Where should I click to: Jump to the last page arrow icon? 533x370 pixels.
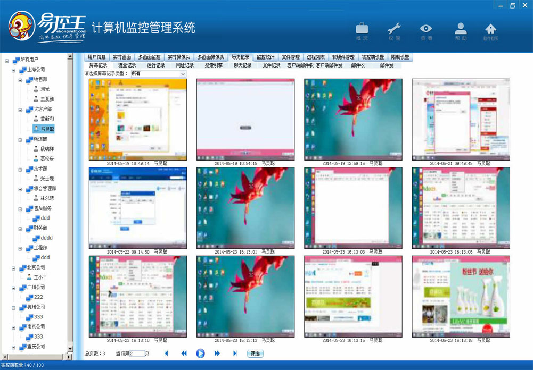(234, 353)
